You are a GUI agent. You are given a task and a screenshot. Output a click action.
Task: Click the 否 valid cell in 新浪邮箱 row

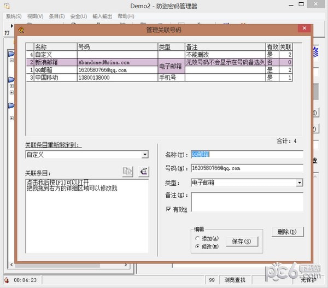pos(272,62)
